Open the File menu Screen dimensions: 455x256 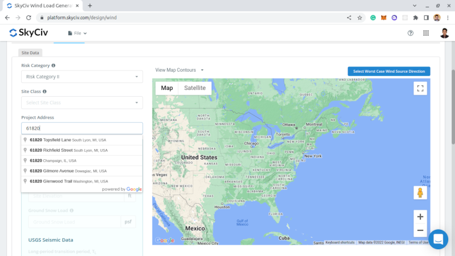[x=80, y=34]
